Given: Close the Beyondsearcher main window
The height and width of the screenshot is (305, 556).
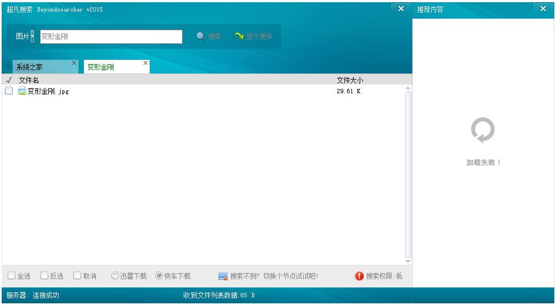Looking at the screenshot, I should click(x=401, y=9).
